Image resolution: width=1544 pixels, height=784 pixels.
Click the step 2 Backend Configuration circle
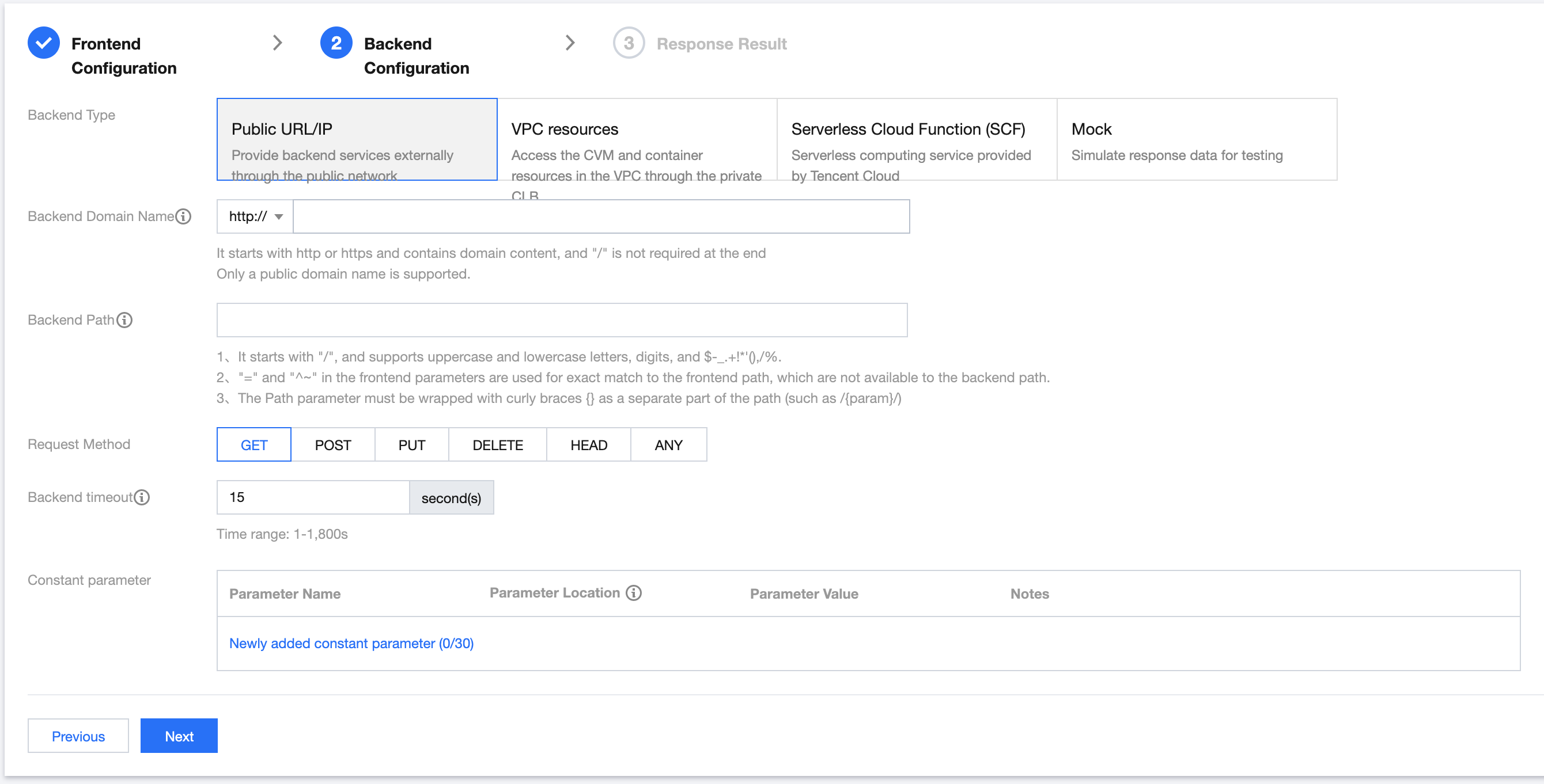pos(336,43)
